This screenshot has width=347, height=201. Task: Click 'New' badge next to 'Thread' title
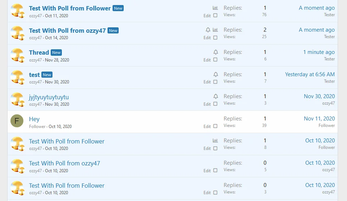(x=56, y=52)
